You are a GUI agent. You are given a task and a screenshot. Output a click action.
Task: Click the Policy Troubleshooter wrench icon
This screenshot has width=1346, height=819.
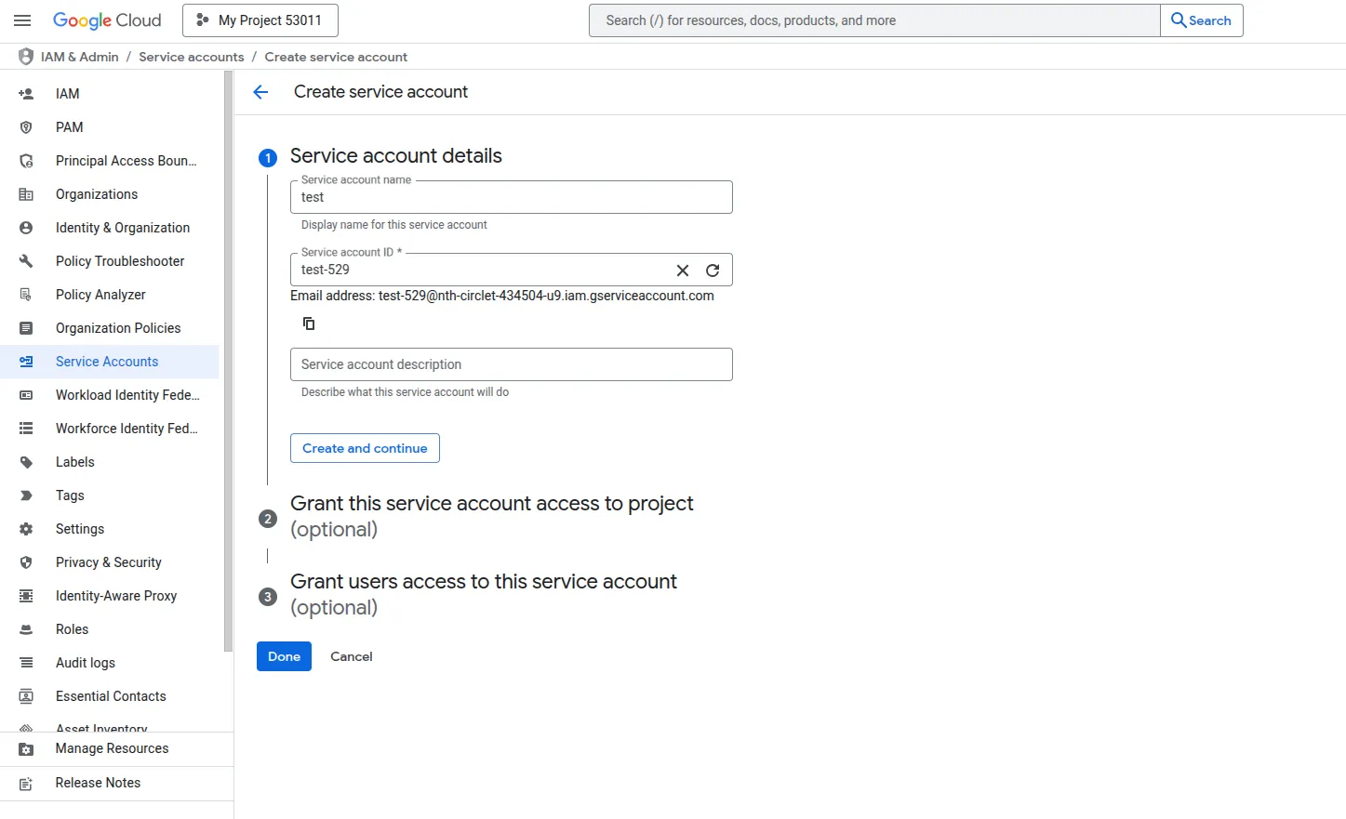point(25,261)
